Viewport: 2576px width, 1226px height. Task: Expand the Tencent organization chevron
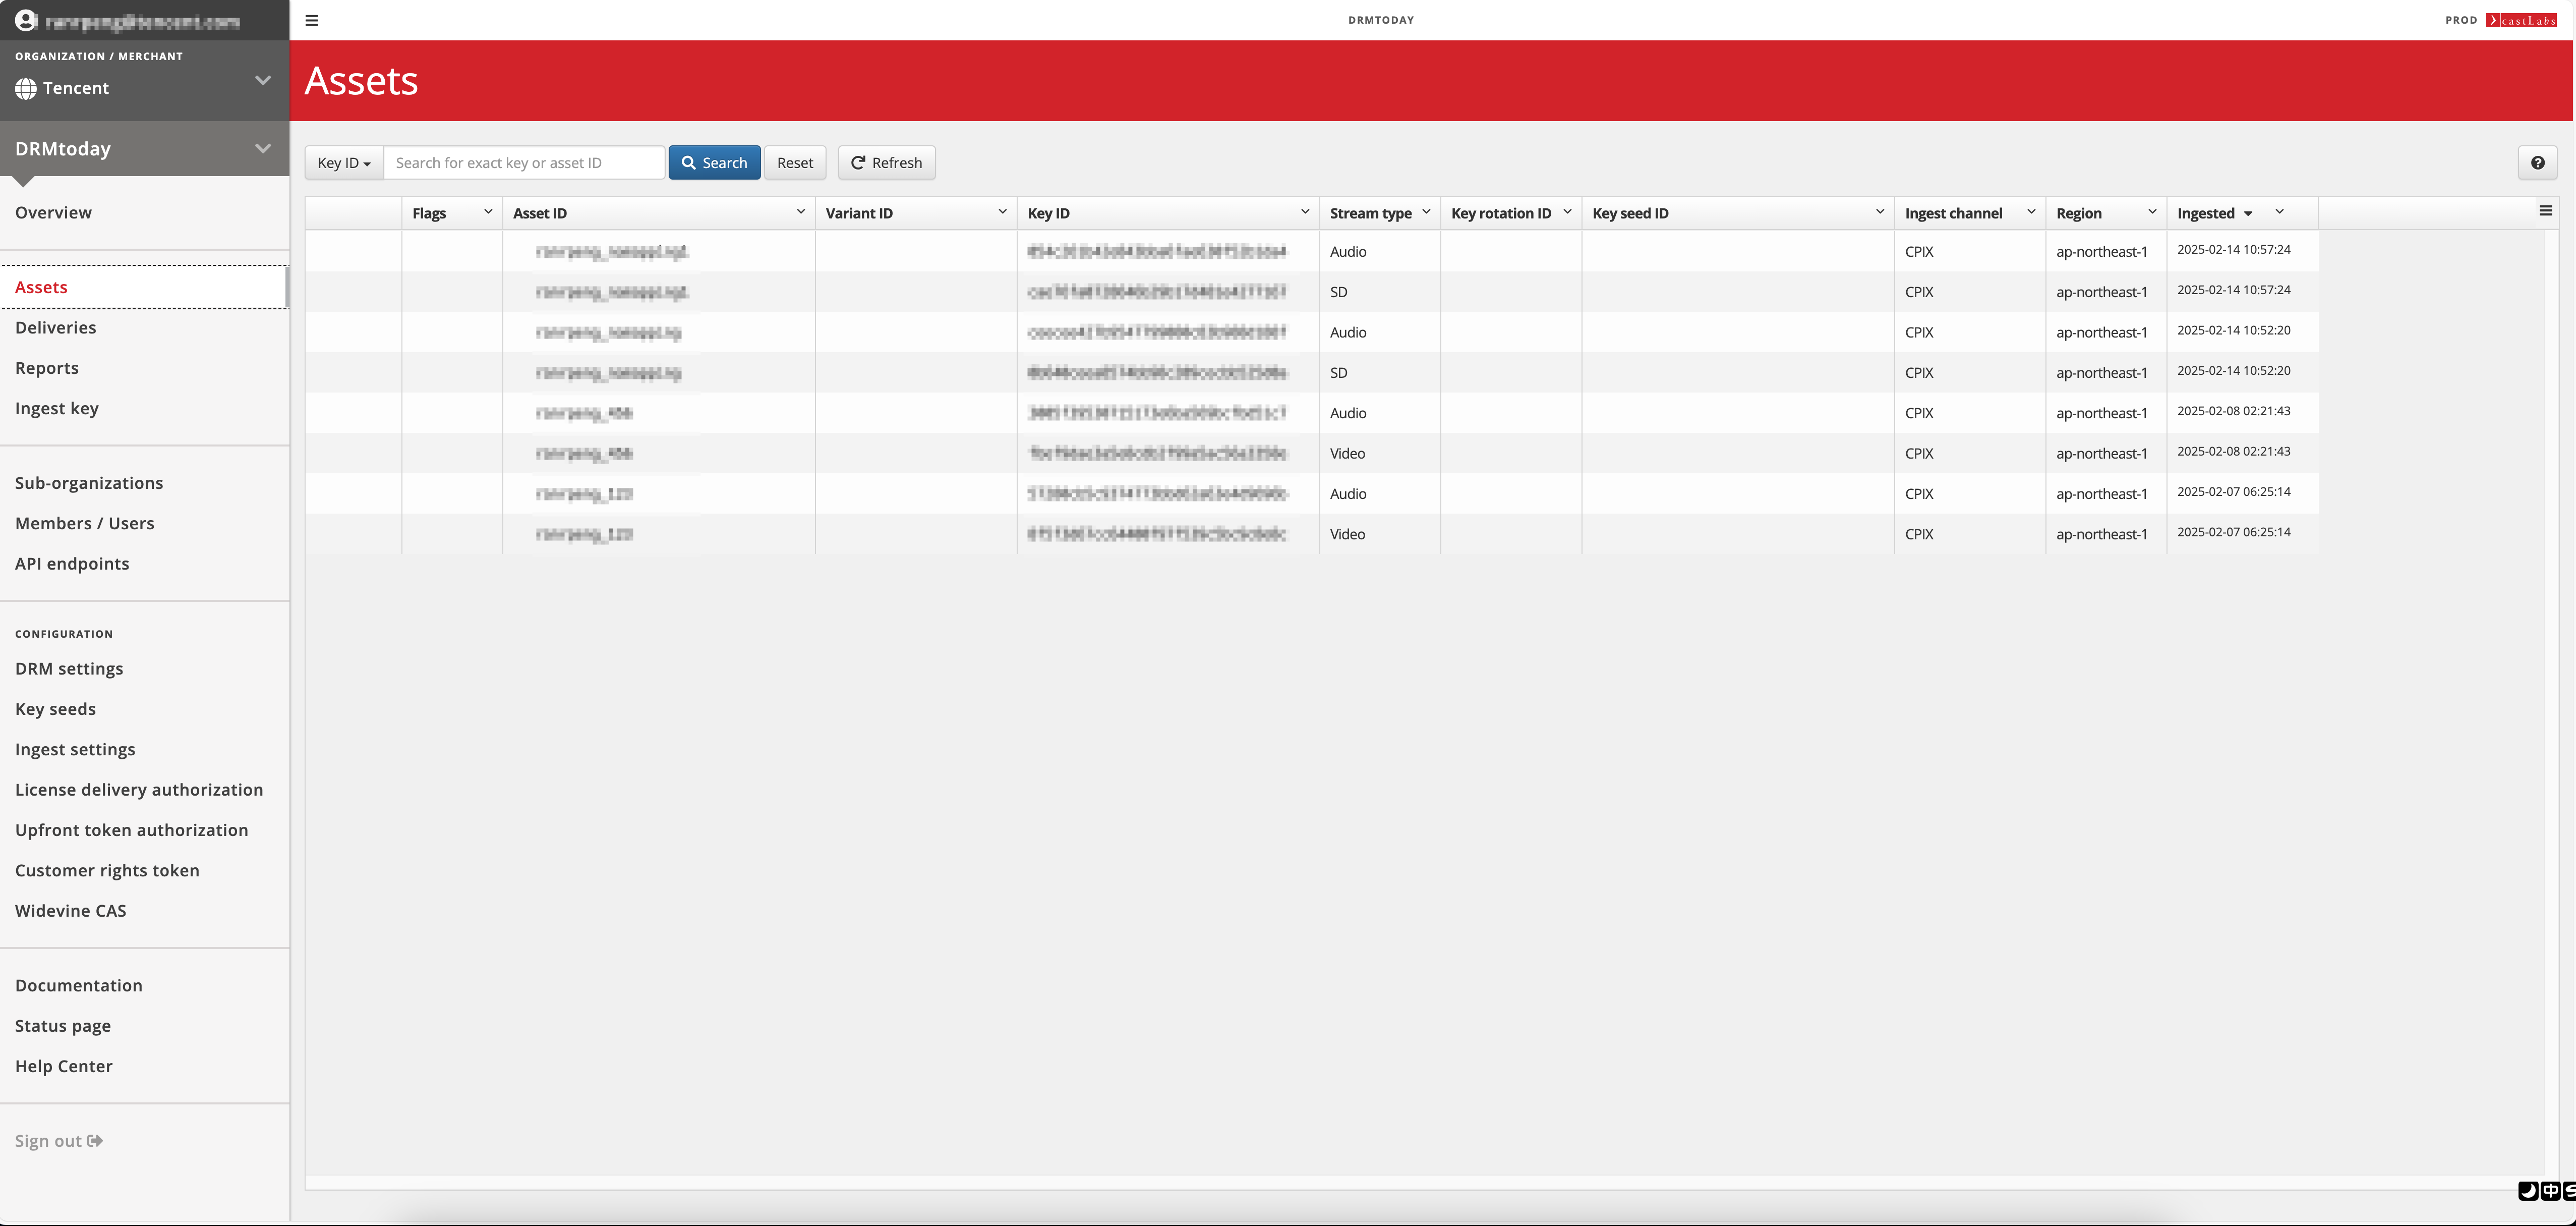tap(263, 80)
